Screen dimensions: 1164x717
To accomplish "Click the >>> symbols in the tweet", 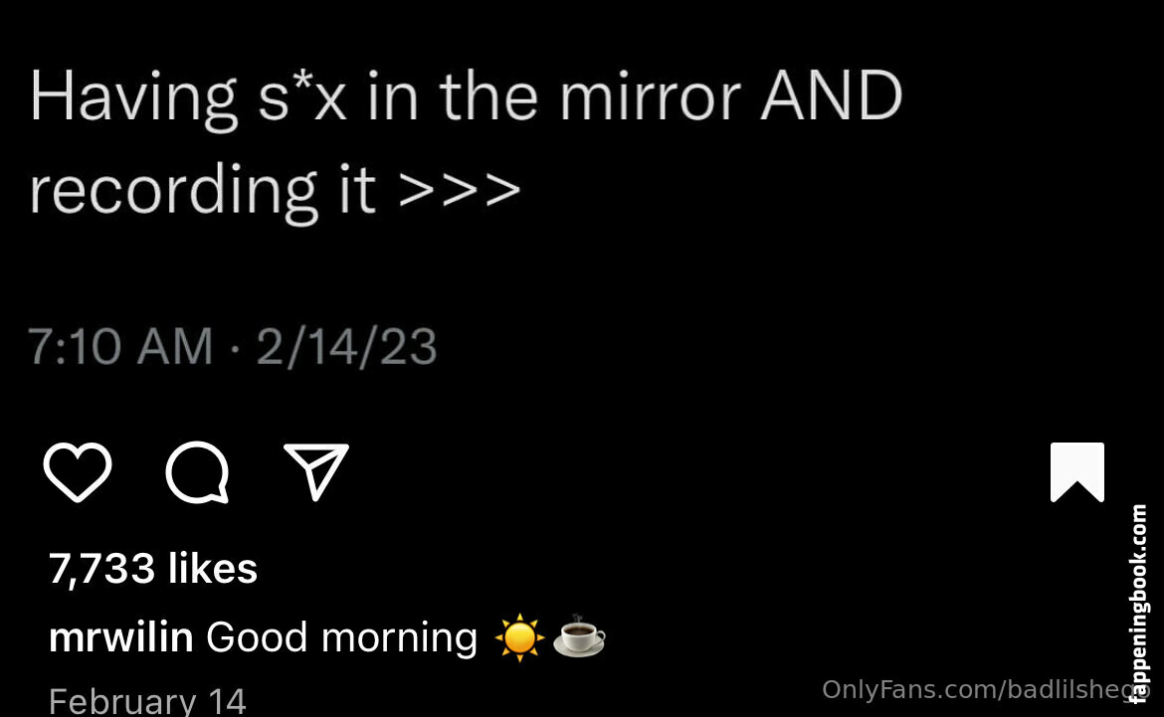I will (460, 190).
